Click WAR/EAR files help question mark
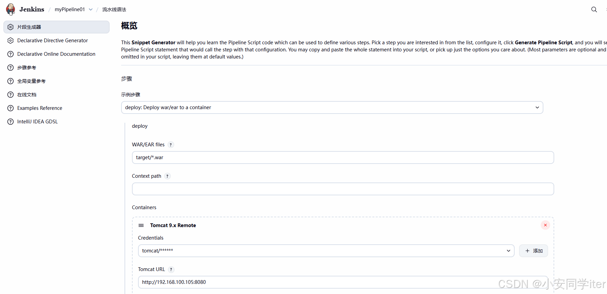The image size is (607, 294). click(171, 145)
